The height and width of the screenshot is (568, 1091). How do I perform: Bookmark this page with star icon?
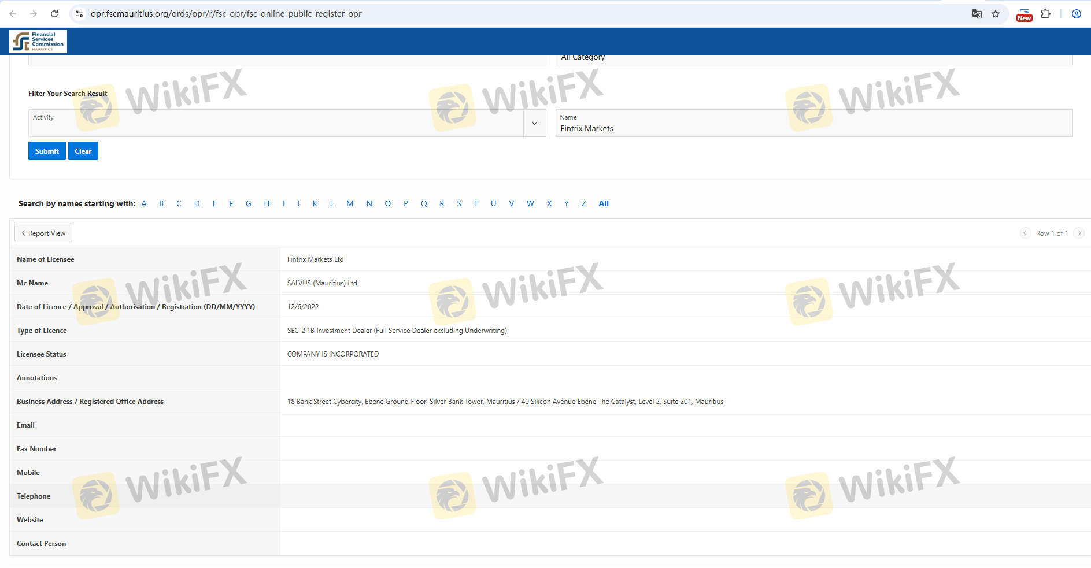pos(996,14)
